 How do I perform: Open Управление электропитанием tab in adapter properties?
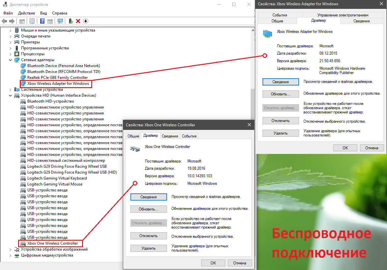click(x=343, y=15)
